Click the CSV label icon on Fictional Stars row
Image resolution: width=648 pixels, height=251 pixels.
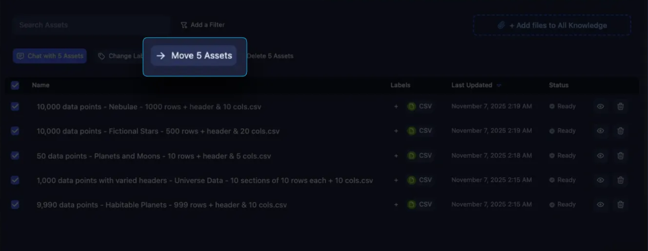[411, 131]
